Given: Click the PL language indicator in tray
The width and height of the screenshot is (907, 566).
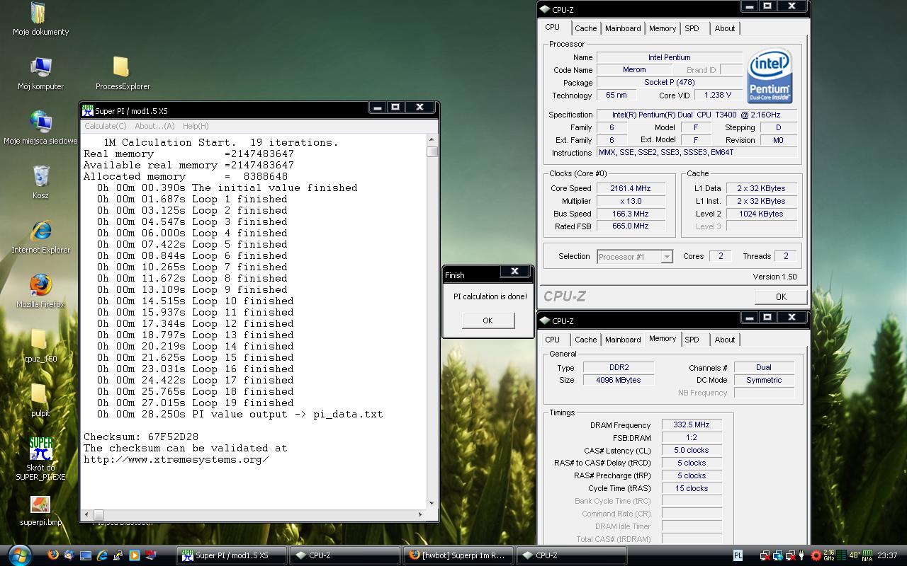Looking at the screenshot, I should coord(738,555).
